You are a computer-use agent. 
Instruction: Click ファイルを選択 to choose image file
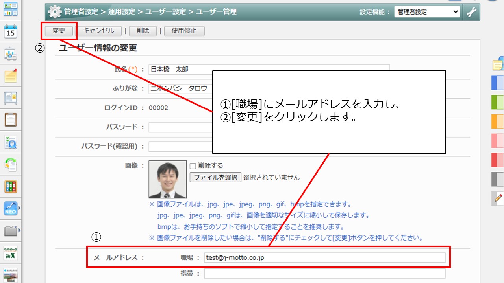pos(215,177)
